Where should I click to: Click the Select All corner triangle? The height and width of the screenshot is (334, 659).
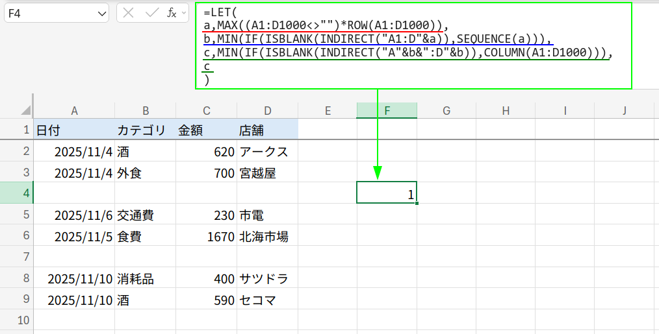(25, 111)
